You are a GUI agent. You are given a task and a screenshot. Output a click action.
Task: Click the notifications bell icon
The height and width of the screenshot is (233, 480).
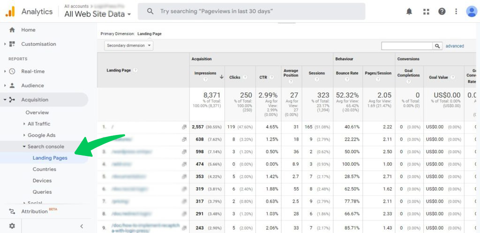click(409, 12)
